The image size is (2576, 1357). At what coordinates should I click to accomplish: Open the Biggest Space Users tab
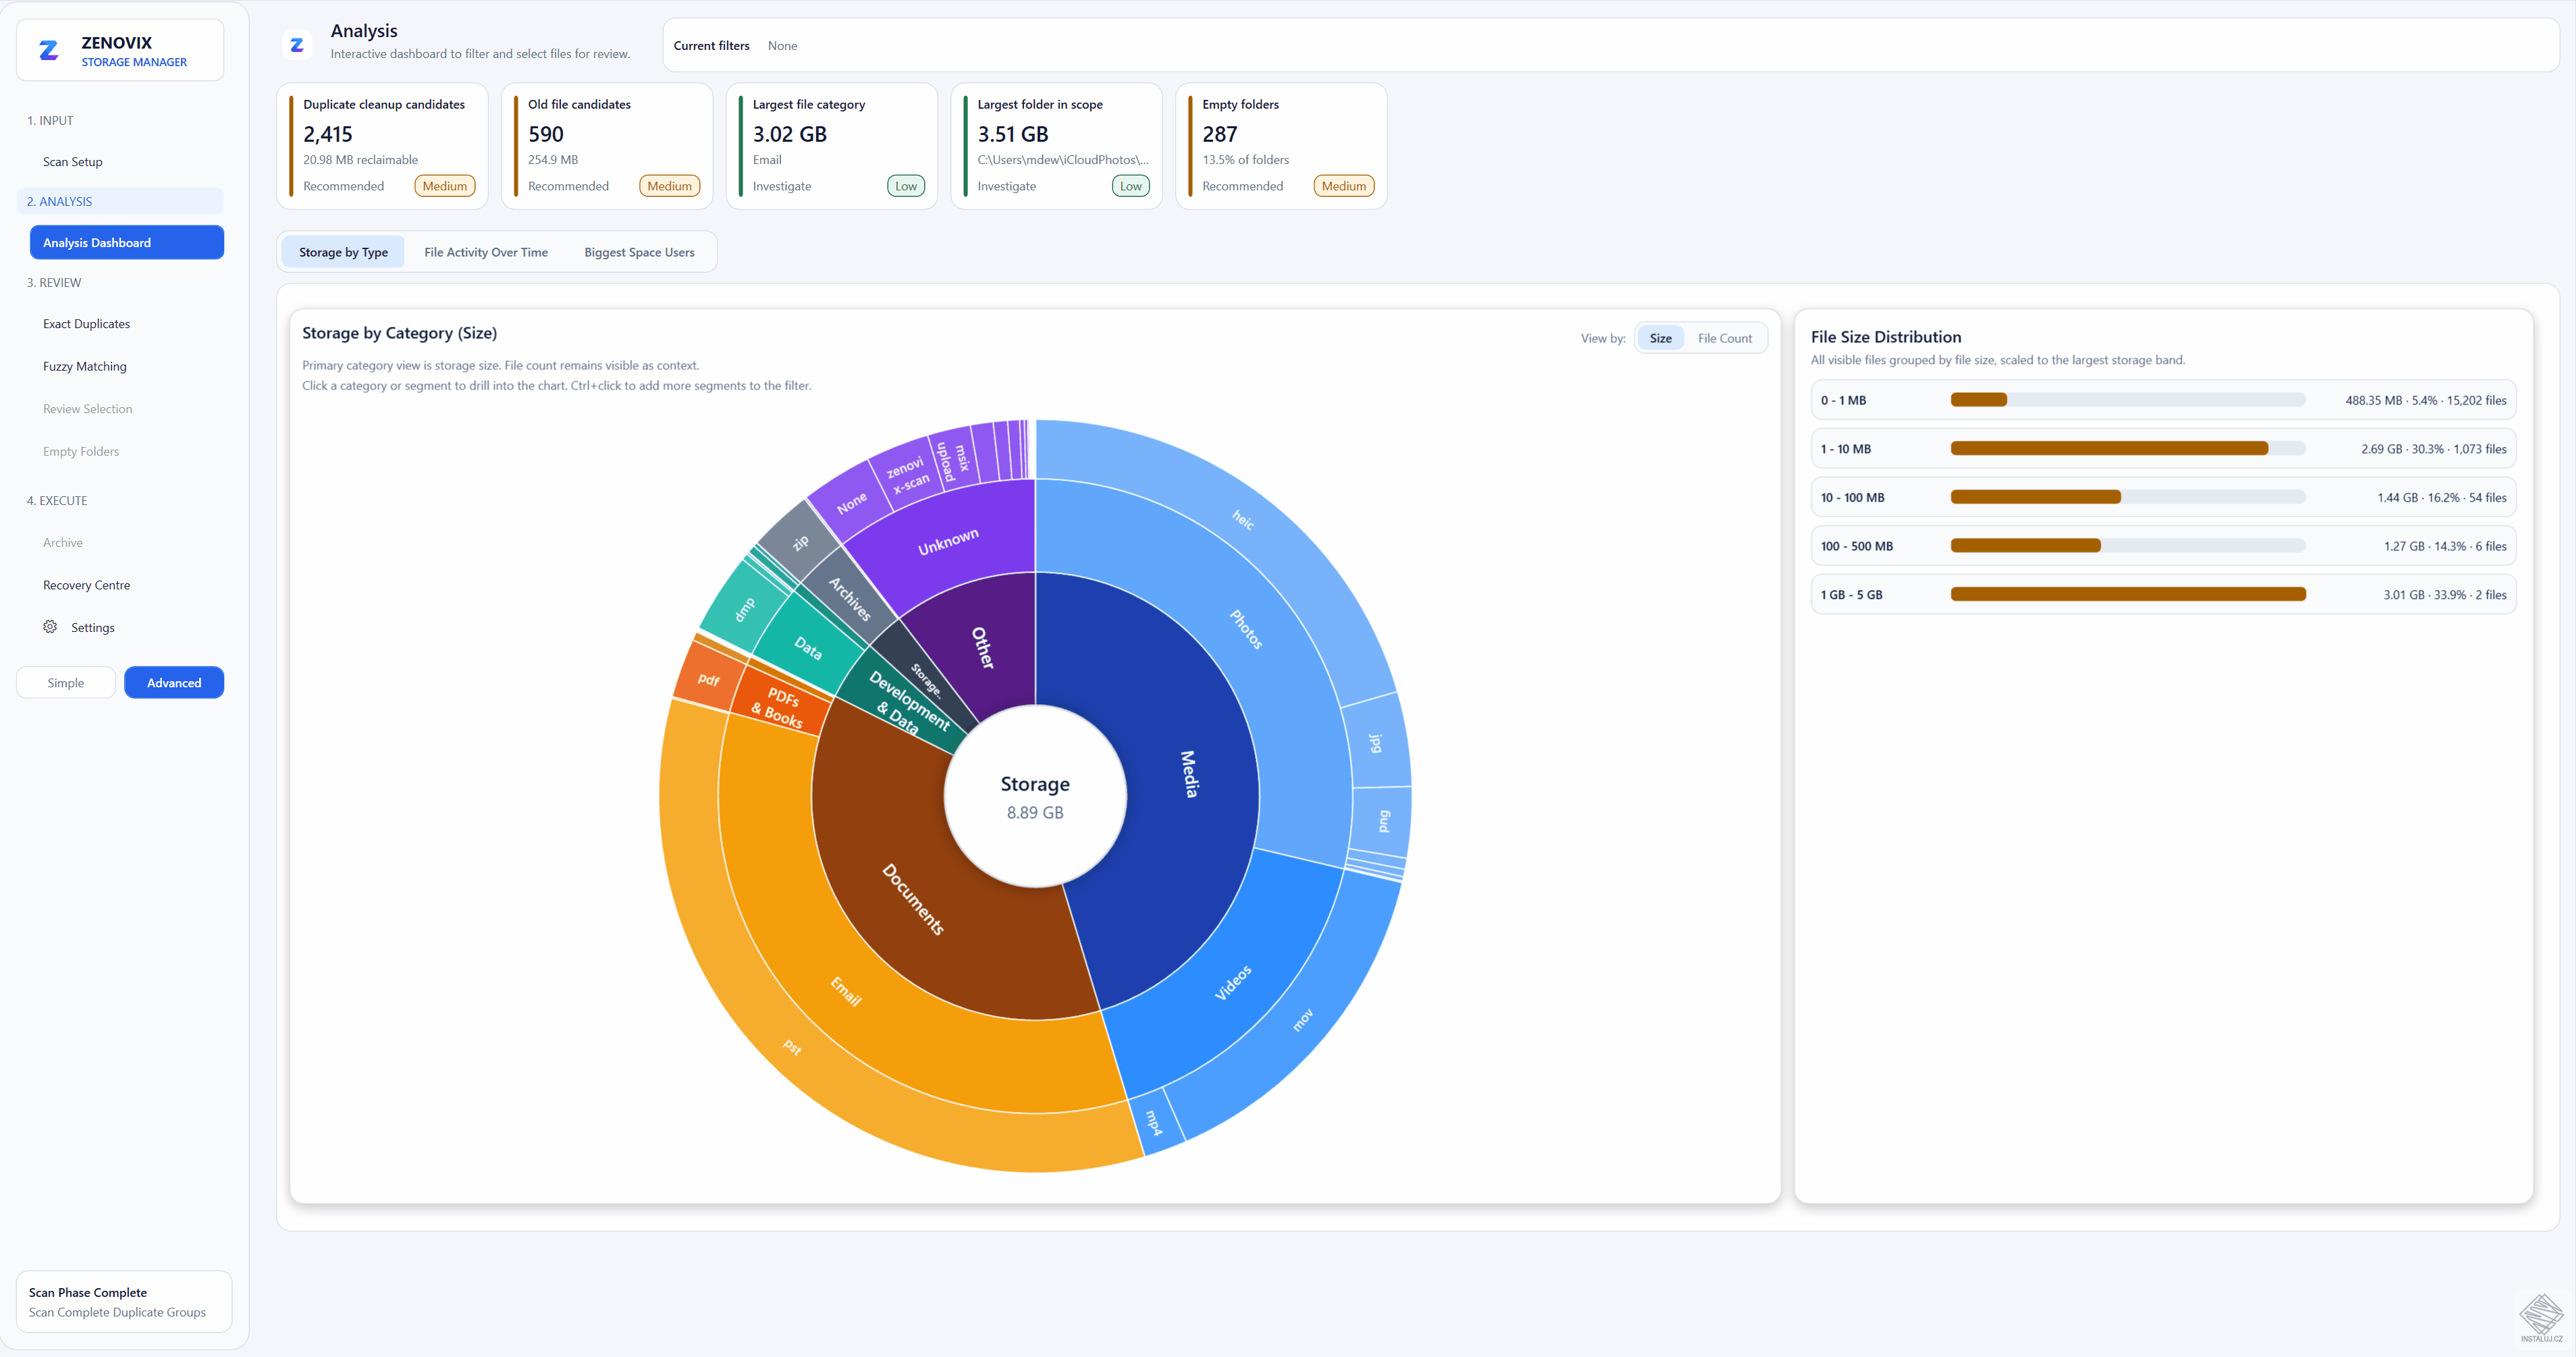coord(639,252)
